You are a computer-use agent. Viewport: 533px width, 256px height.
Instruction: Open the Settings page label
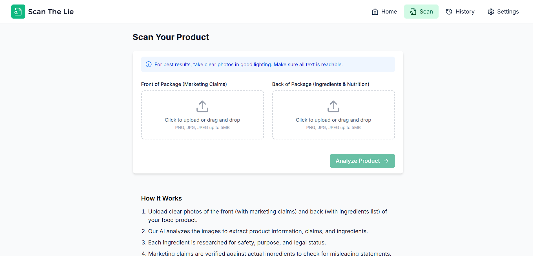pyautogui.click(x=508, y=12)
